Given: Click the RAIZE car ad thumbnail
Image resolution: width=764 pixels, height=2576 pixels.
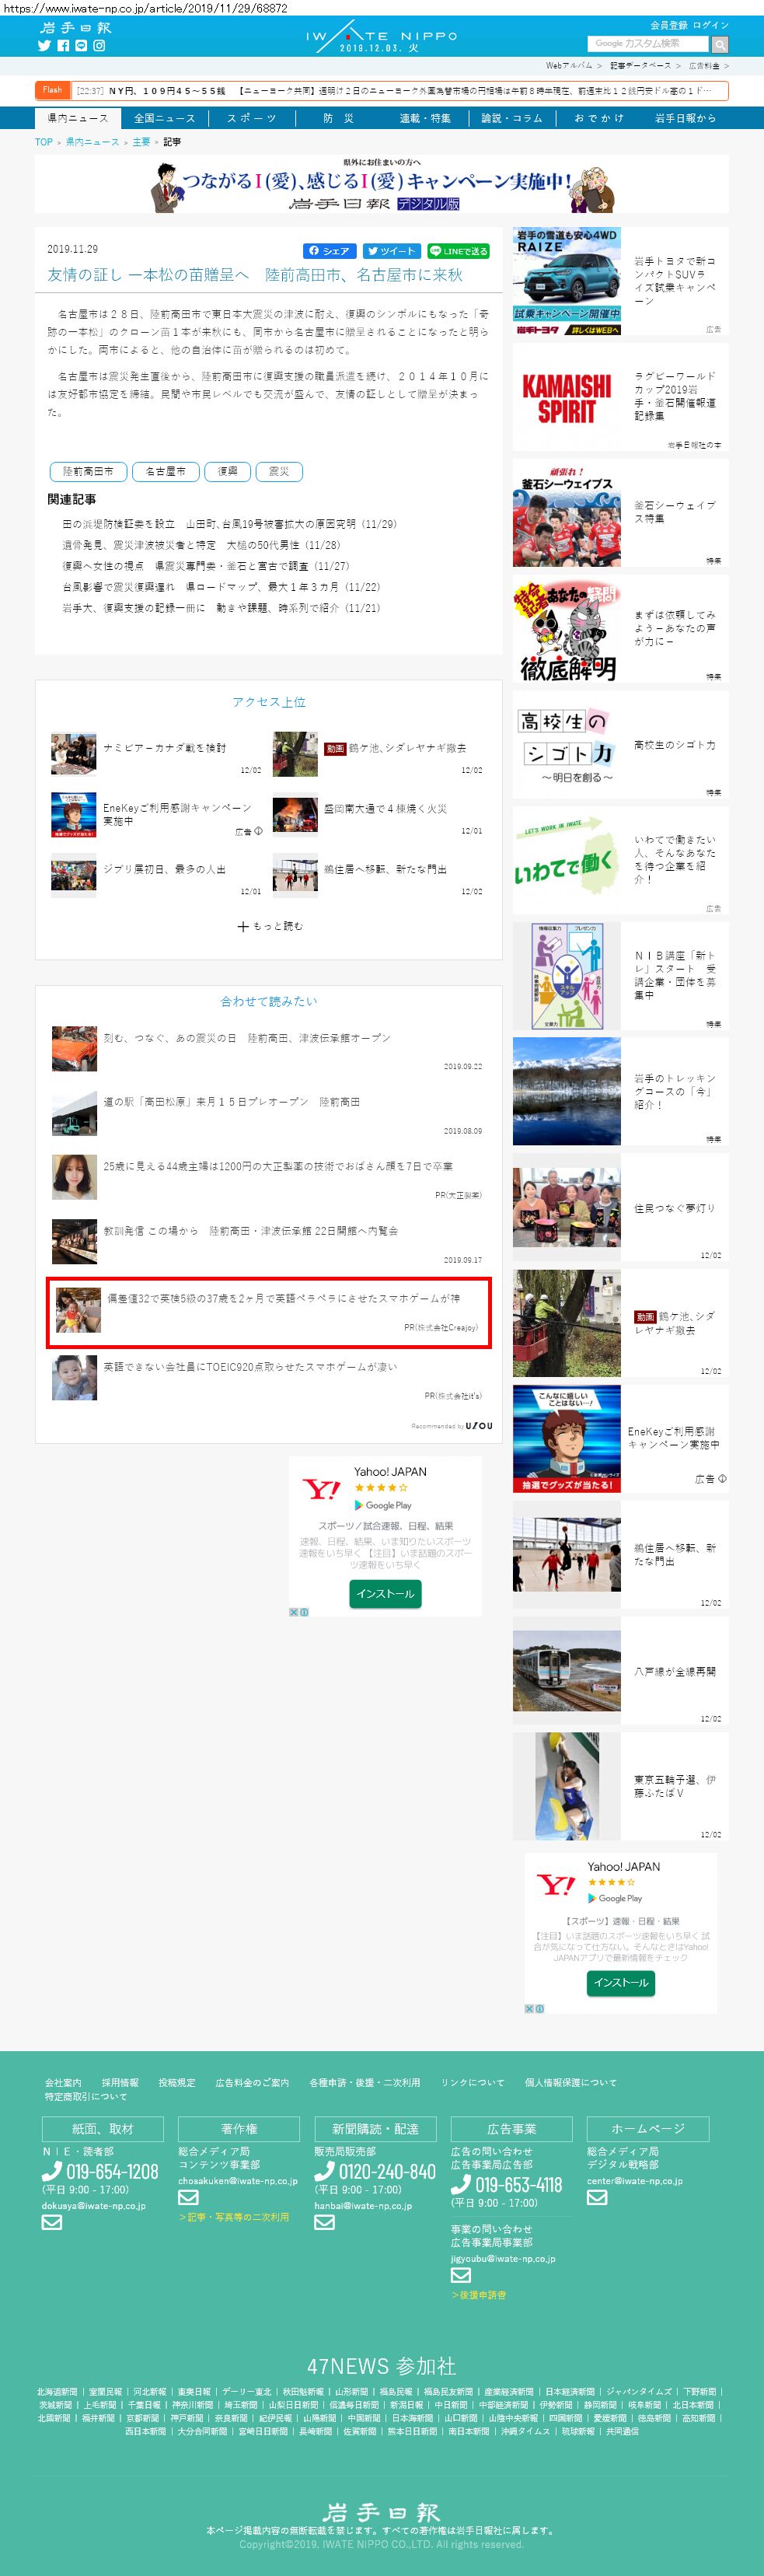Looking at the screenshot, I should click(x=566, y=281).
